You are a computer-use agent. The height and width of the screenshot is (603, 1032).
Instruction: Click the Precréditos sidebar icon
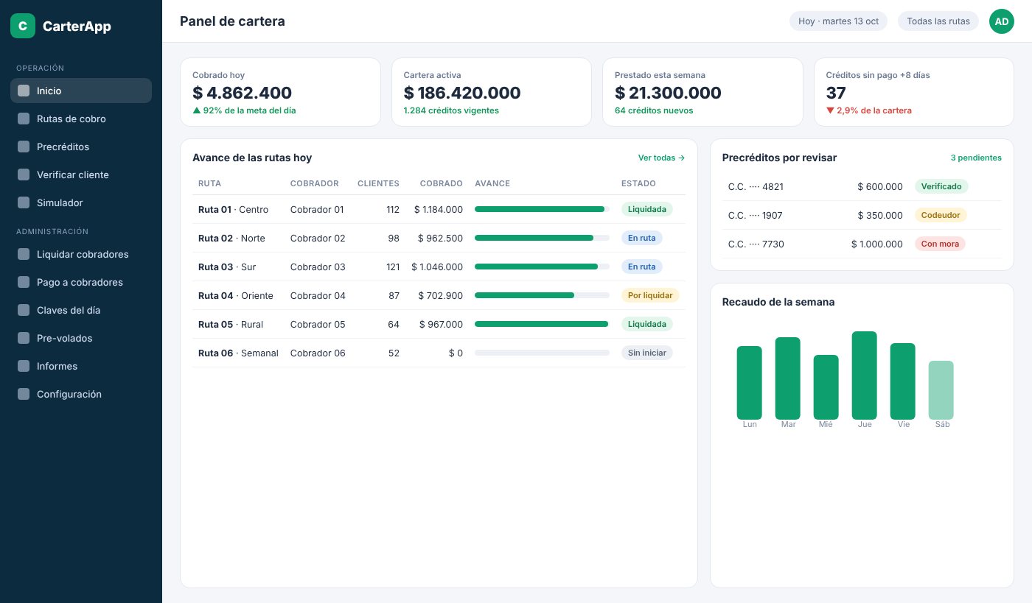[x=24, y=147]
